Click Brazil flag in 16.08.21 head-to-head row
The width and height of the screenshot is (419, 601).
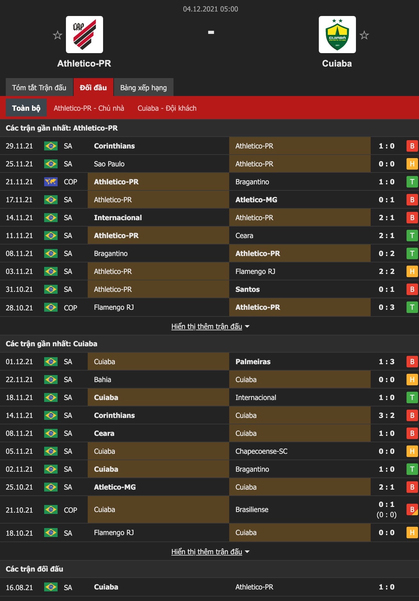(51, 587)
